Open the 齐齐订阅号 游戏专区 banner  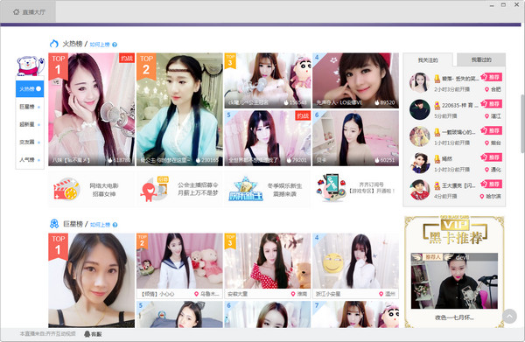coord(355,190)
